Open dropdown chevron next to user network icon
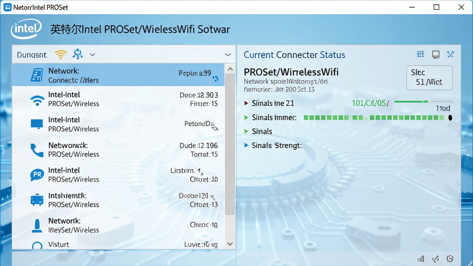The image size is (473, 266). [x=92, y=55]
